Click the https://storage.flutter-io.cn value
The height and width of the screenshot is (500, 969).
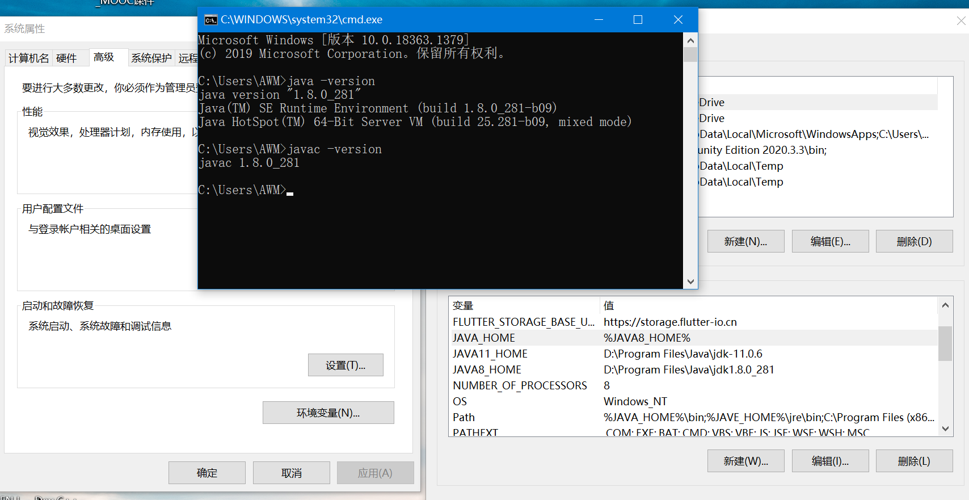click(x=670, y=322)
